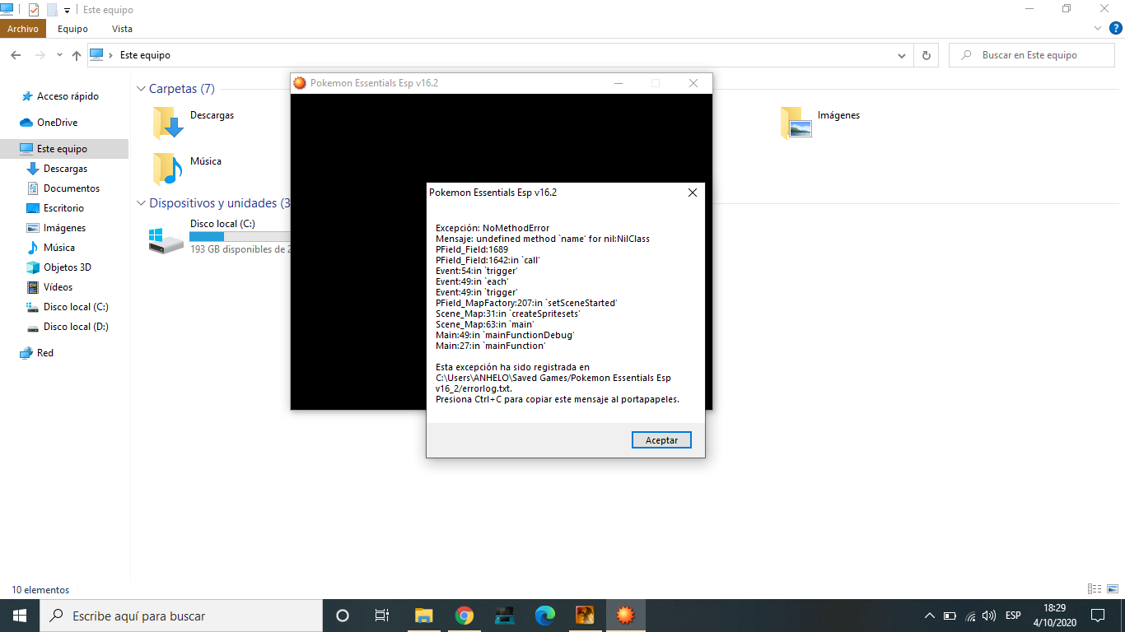Open Disco local (C:) drive icon
Screen dimensions: 1125x632
(166, 239)
